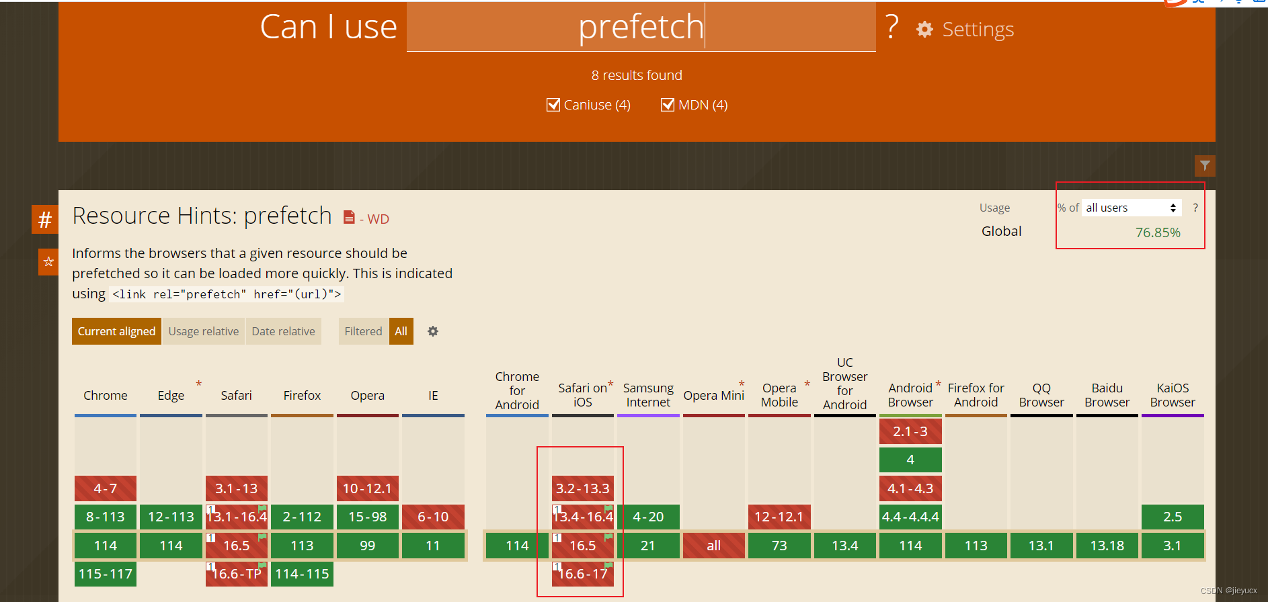1268x602 pixels.
Task: Select Chrome 8-113 support cell
Action: coord(106,517)
